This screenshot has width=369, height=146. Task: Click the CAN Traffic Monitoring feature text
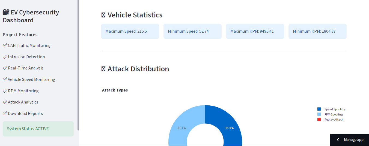pyautogui.click(x=29, y=45)
